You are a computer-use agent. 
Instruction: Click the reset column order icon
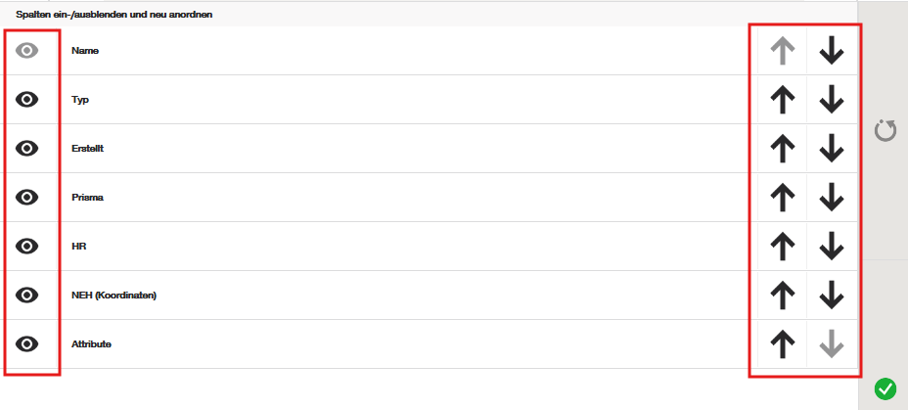[885, 130]
